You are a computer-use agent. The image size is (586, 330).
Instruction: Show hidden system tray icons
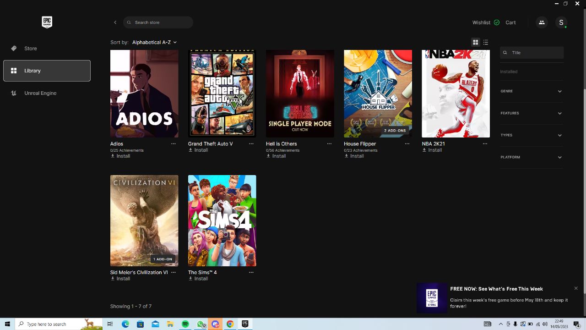click(x=500, y=324)
